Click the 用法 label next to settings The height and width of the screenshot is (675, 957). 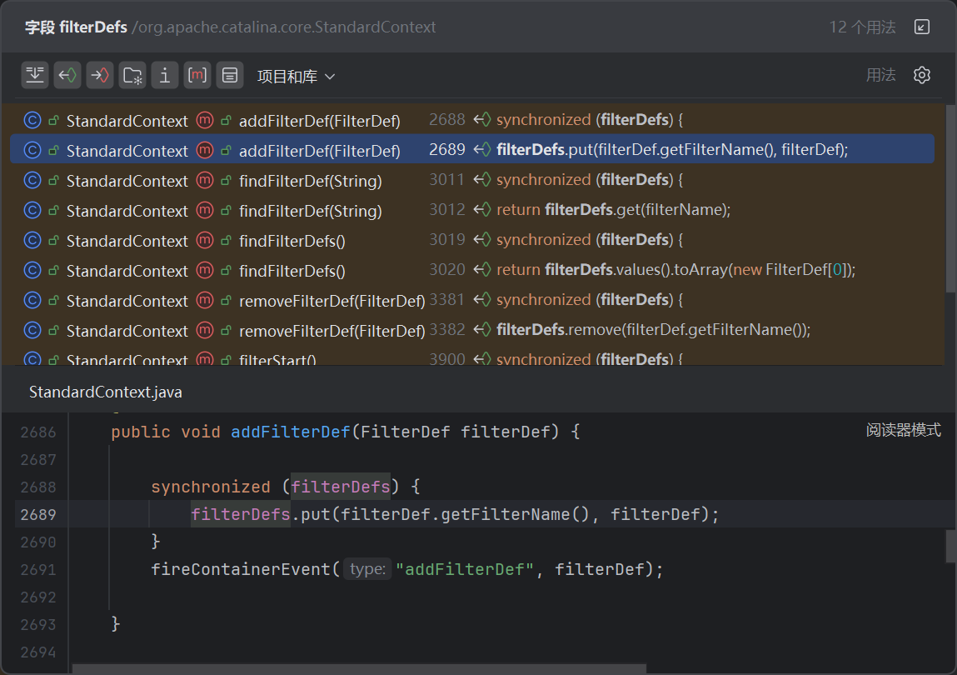[880, 75]
